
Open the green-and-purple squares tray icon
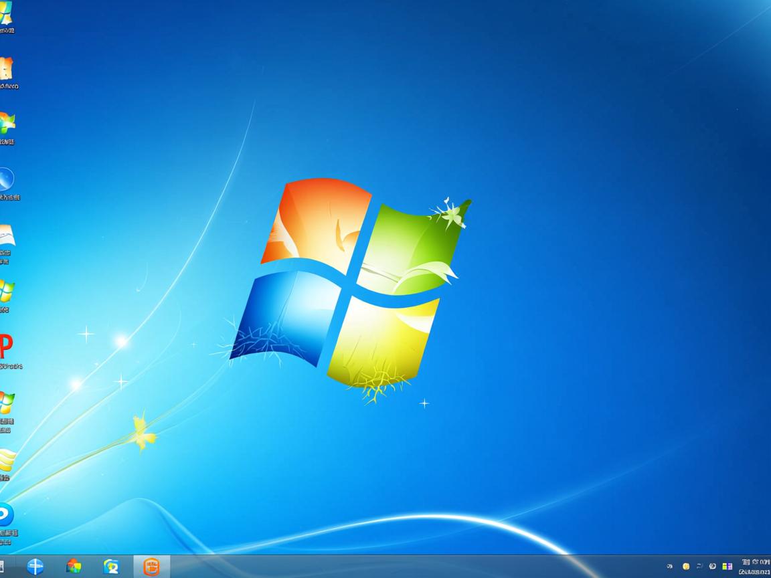[x=727, y=566]
